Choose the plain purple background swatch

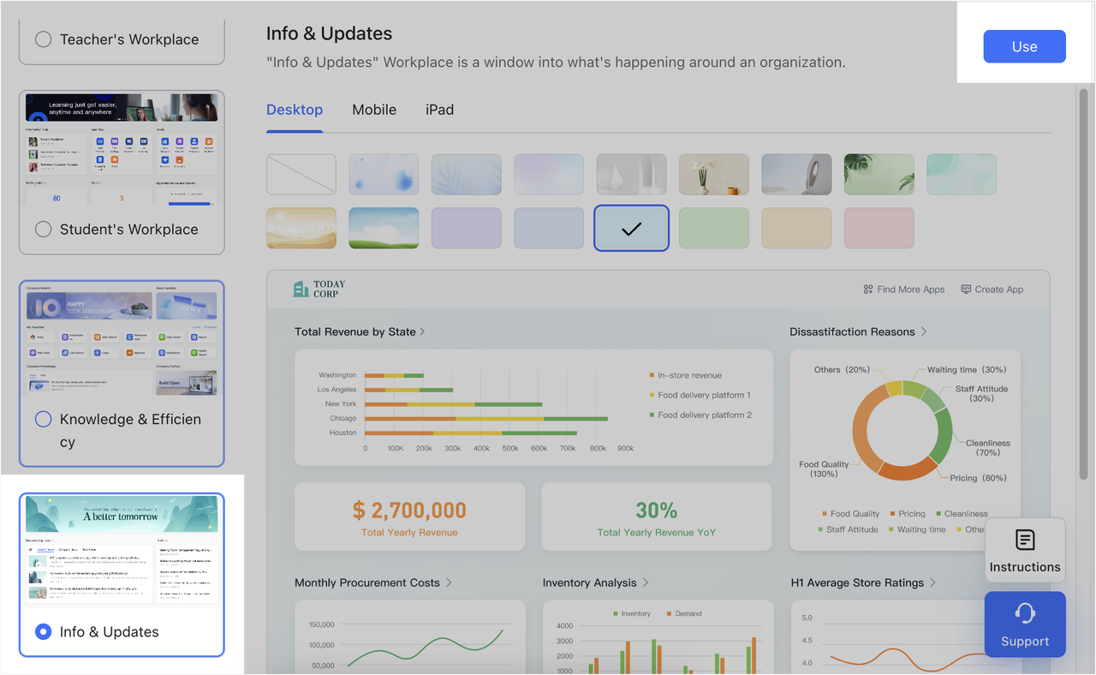[467, 228]
